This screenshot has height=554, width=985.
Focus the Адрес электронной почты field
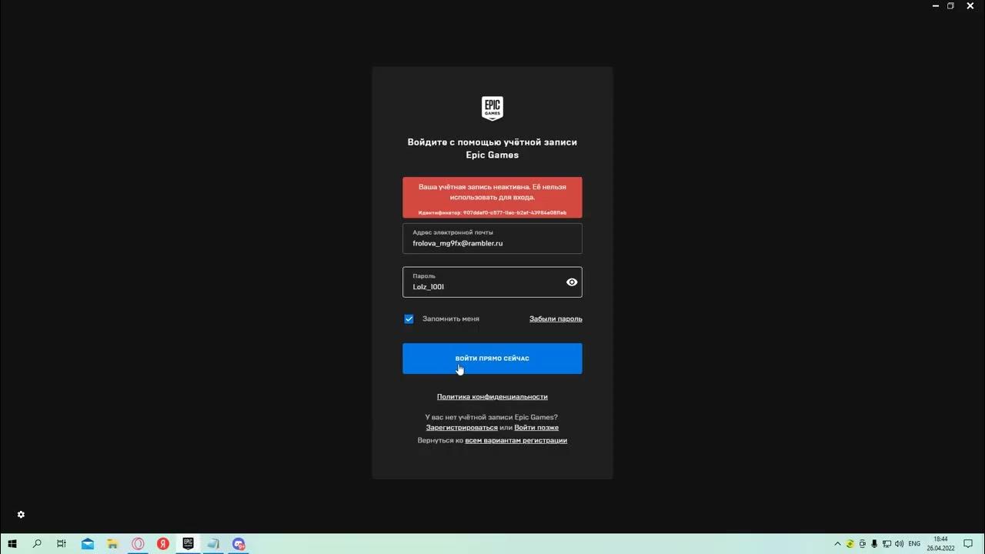click(x=492, y=239)
